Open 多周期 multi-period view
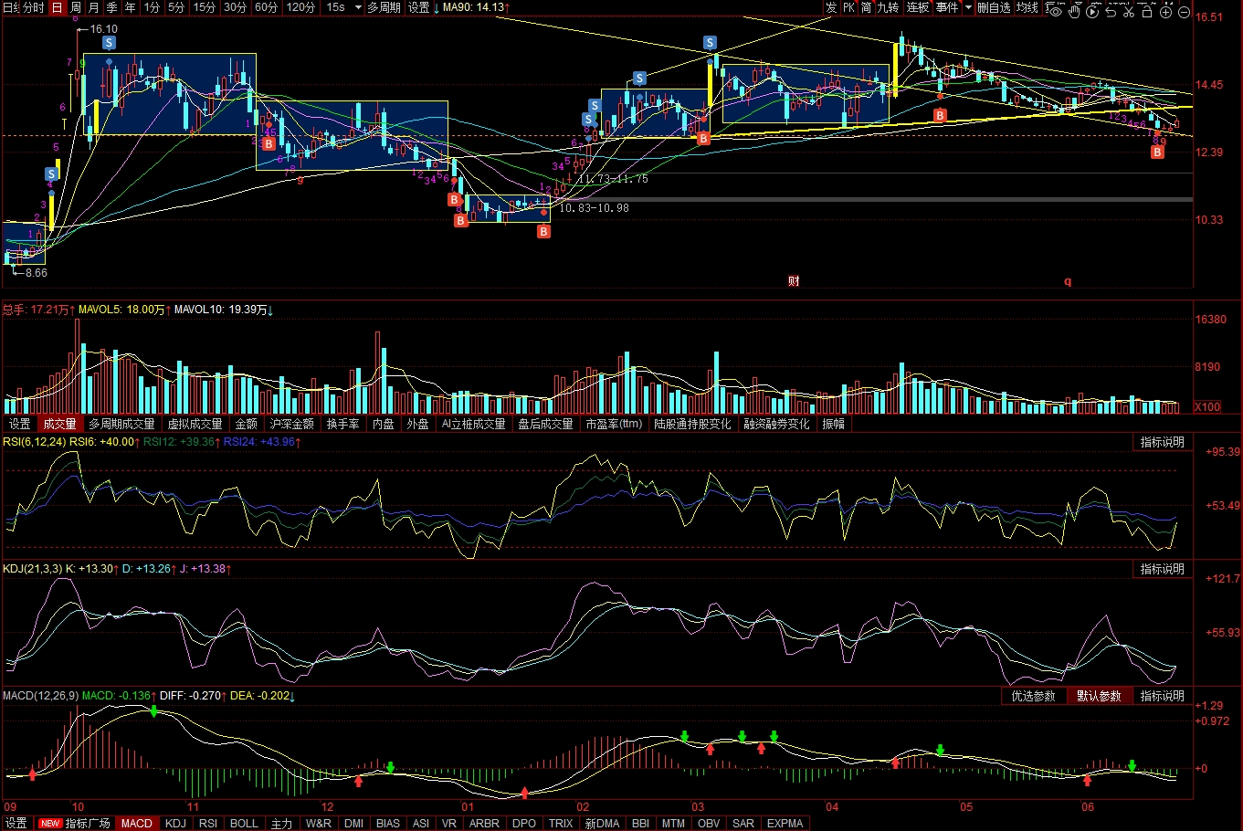Viewport: 1243px width, 831px height. 384,7
